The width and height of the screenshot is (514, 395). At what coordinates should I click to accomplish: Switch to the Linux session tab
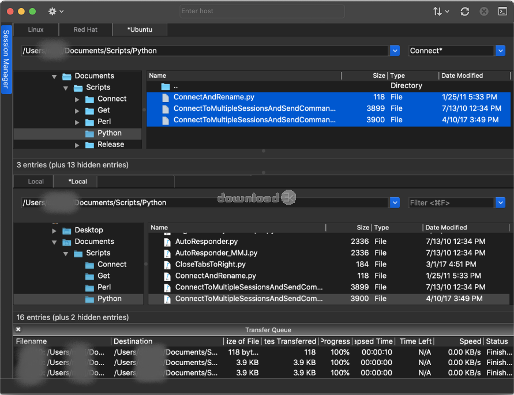point(36,29)
